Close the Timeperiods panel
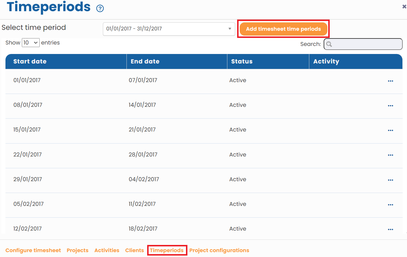 pyautogui.click(x=404, y=6)
